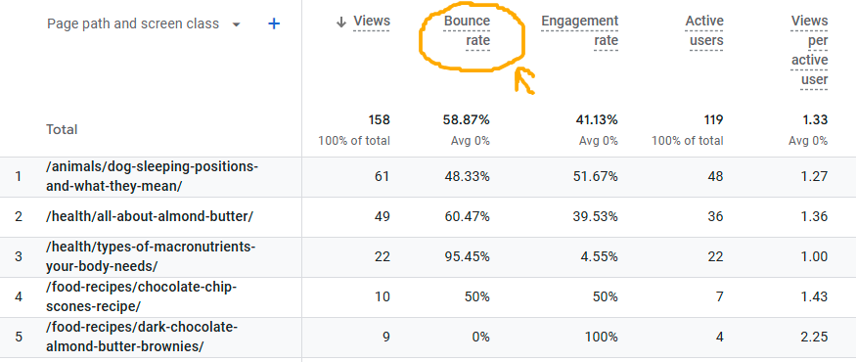Viewport: 856px width, 362px height.
Task: Click active users 4 cell
Action: point(719,337)
